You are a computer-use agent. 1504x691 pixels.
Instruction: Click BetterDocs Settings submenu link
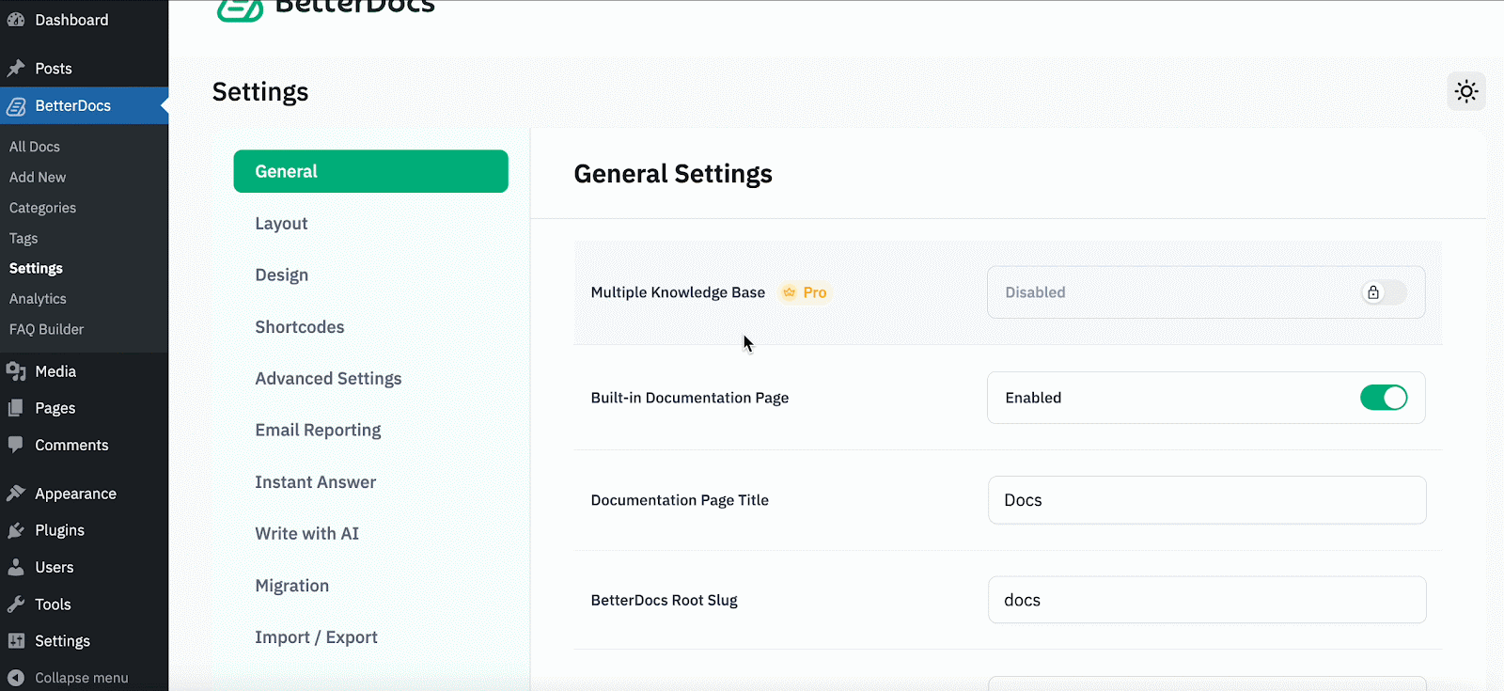[36, 269]
